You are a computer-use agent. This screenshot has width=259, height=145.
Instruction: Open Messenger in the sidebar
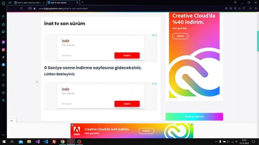coord(3,42)
